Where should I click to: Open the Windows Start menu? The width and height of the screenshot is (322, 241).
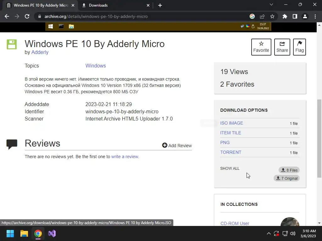click(10, 233)
